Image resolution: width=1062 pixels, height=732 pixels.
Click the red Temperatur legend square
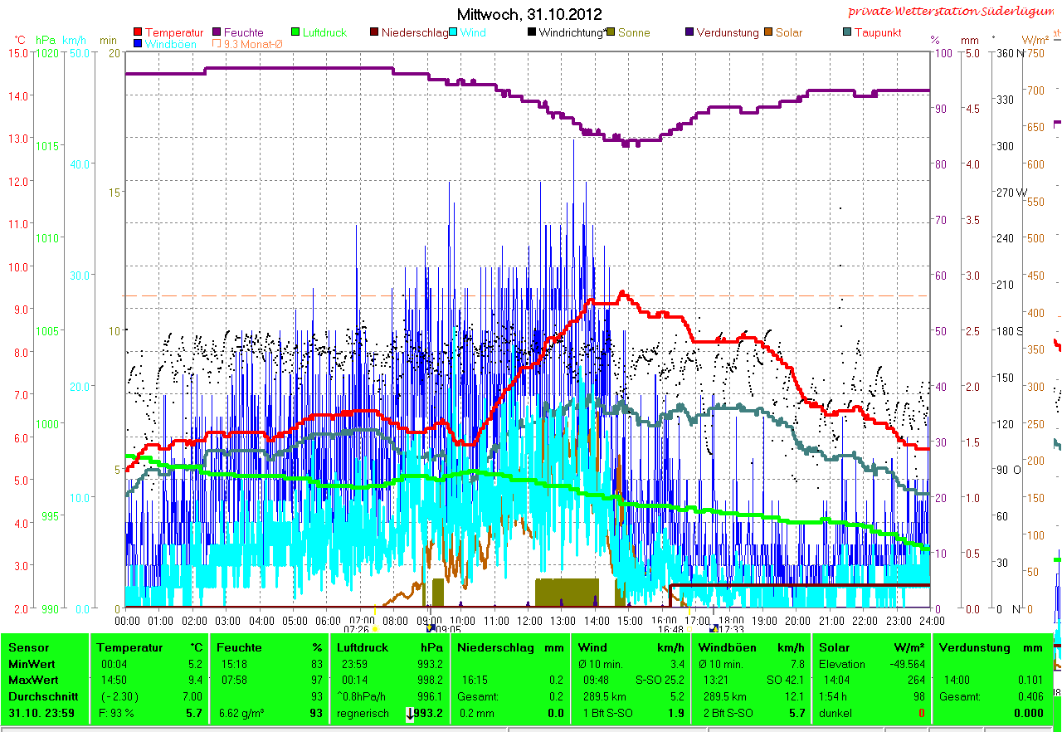[138, 33]
